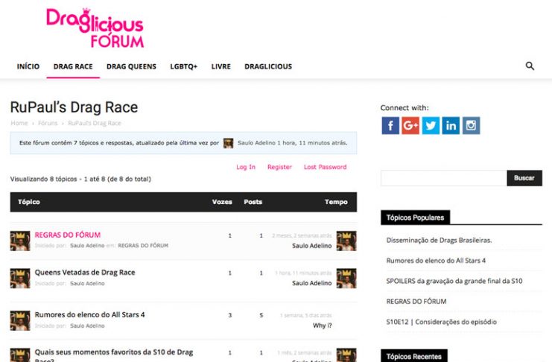Connect with Twitter icon
Image resolution: width=552 pixels, height=362 pixels.
(431, 126)
